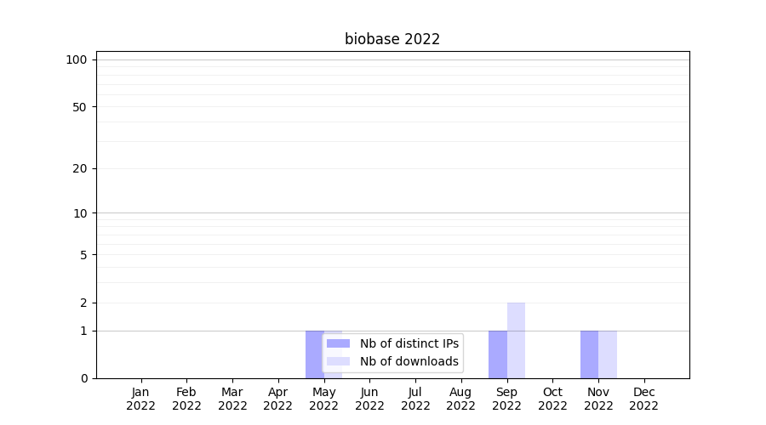Click the Aug 2022 x-axis label
This screenshot has width=766, height=425.
460,399
